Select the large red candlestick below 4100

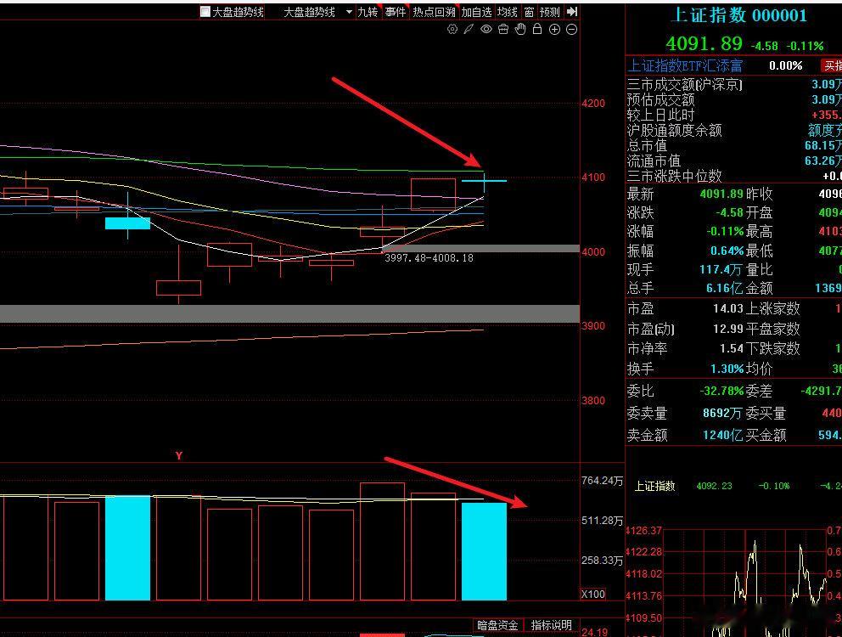(x=433, y=194)
